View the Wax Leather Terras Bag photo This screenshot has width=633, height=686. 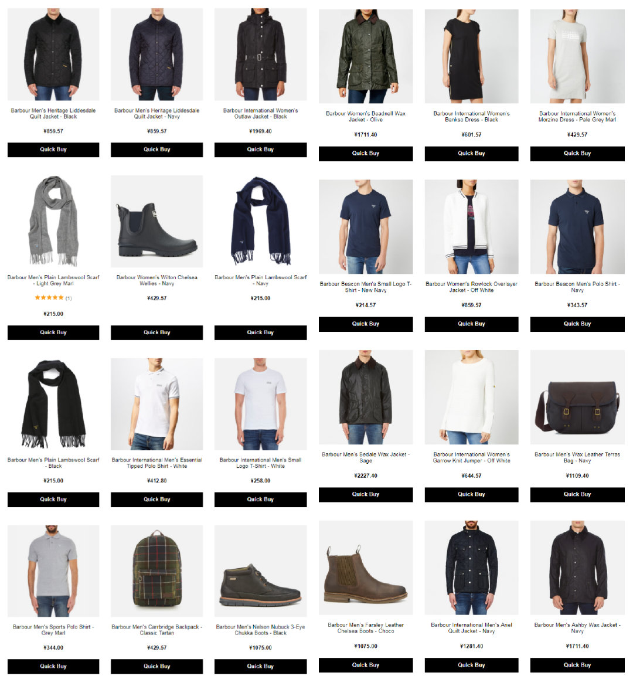[x=577, y=398]
